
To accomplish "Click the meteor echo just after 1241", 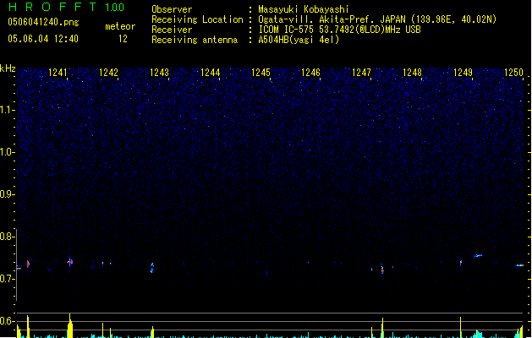I will (70, 262).
